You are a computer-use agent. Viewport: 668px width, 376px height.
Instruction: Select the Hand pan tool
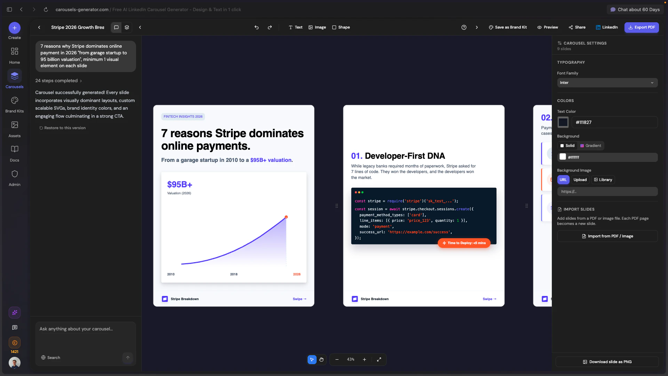click(x=321, y=359)
